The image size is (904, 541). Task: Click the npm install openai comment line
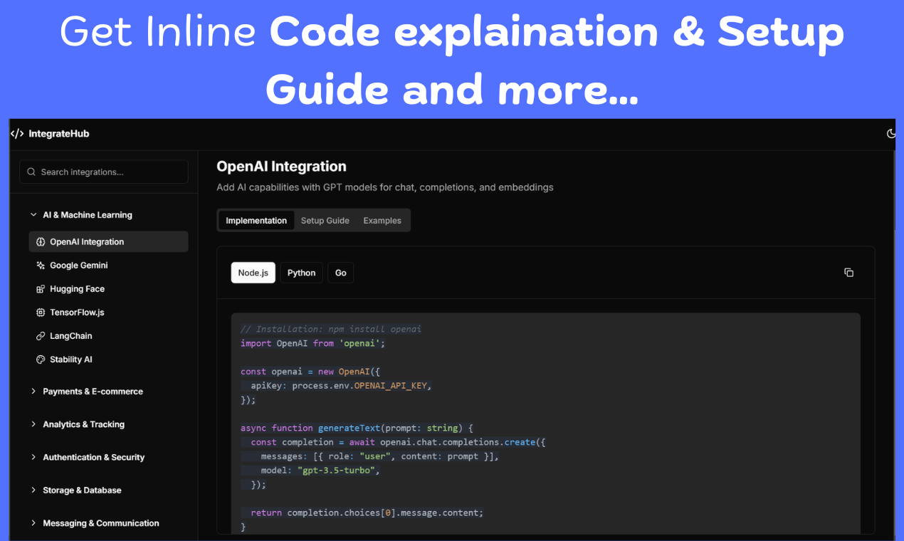pos(331,329)
